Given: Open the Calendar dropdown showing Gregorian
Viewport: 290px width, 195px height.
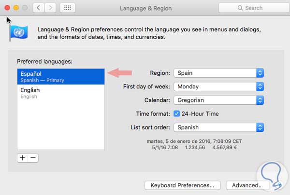Looking at the screenshot, I should [x=218, y=100].
